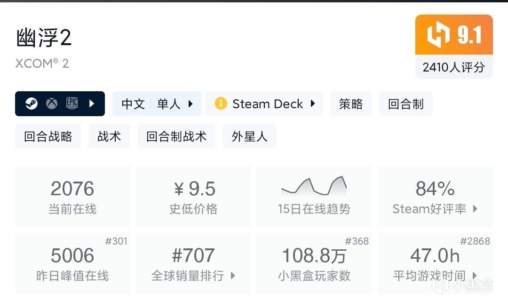Expand the 中文 单人 language details arrow

coord(190,104)
